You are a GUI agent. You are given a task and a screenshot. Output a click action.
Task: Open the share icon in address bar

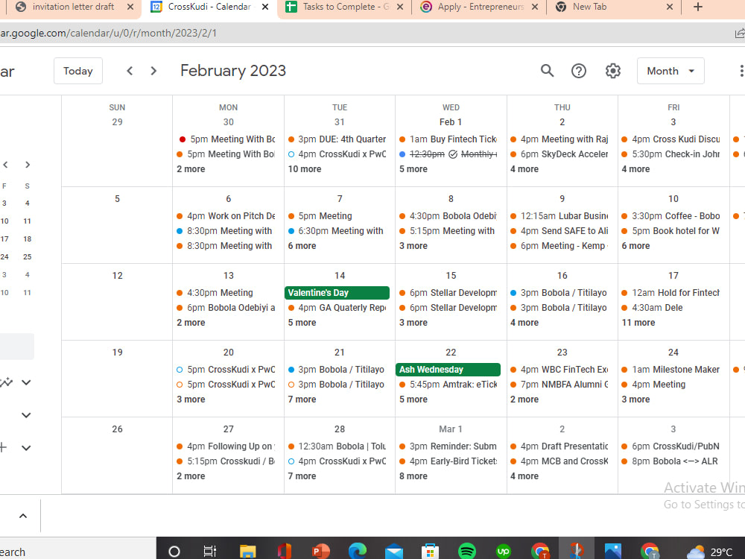(740, 34)
